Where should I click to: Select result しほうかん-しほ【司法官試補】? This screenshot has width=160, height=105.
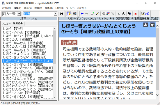click(x=28, y=47)
